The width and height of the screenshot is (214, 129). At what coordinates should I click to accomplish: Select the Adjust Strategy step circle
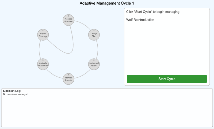(43, 35)
